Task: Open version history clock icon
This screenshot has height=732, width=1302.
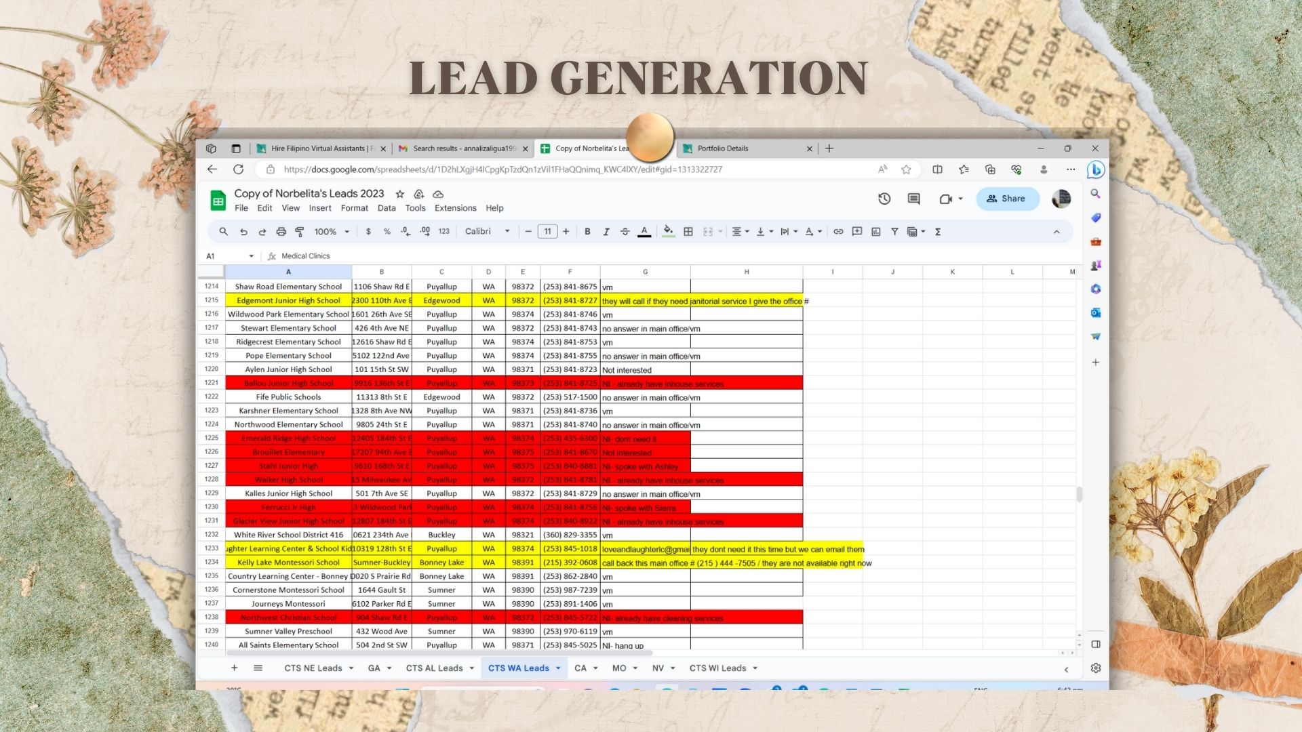Action: [x=884, y=199]
